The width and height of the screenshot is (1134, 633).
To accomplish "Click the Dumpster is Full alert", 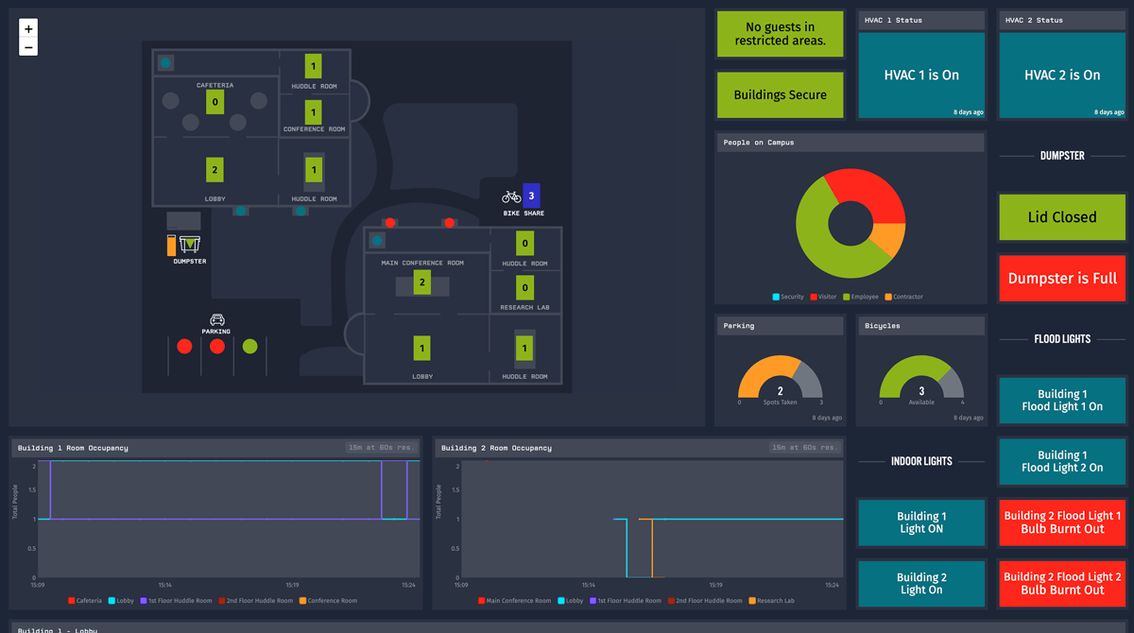I will (x=1061, y=279).
